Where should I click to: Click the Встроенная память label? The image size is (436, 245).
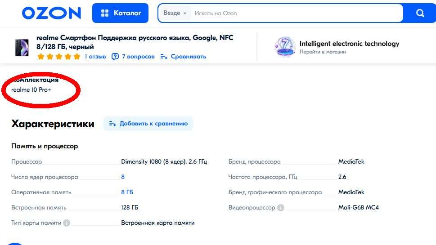[x=39, y=208]
